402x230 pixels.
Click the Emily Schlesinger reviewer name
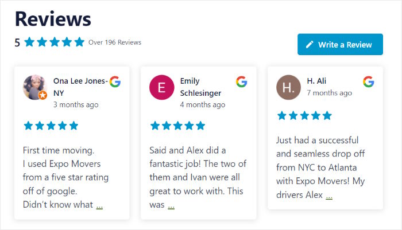200,87
